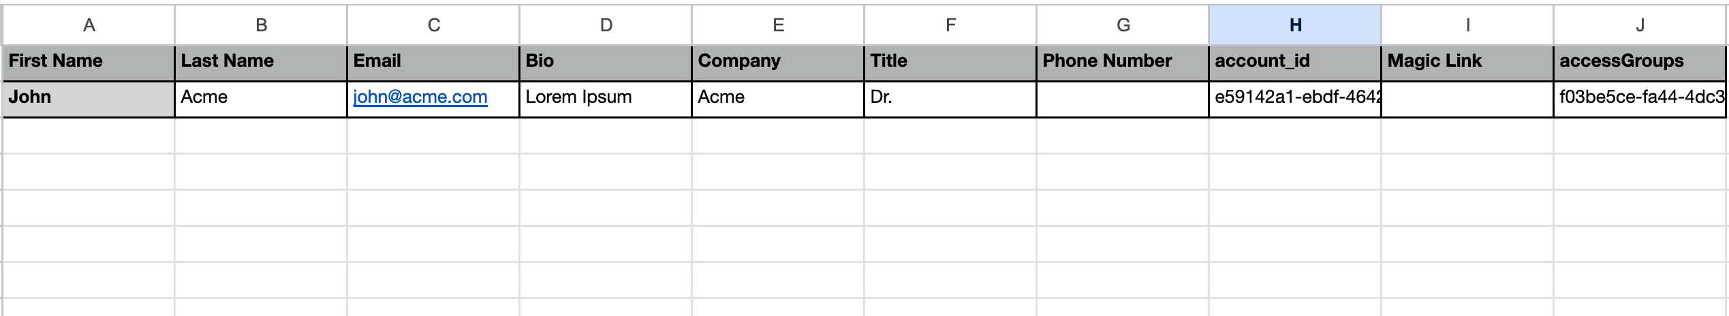Click the accessGroups header cell
This screenshot has height=316, width=1729.
1640,61
